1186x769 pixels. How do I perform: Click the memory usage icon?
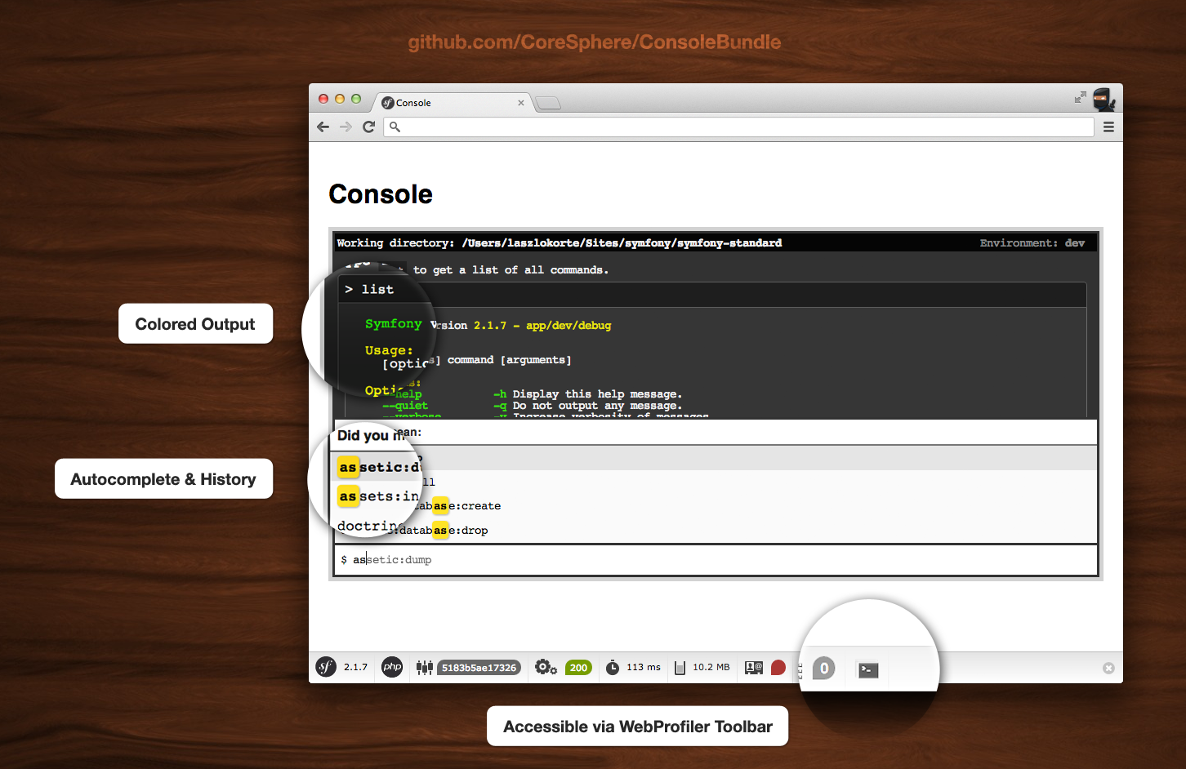pos(680,668)
